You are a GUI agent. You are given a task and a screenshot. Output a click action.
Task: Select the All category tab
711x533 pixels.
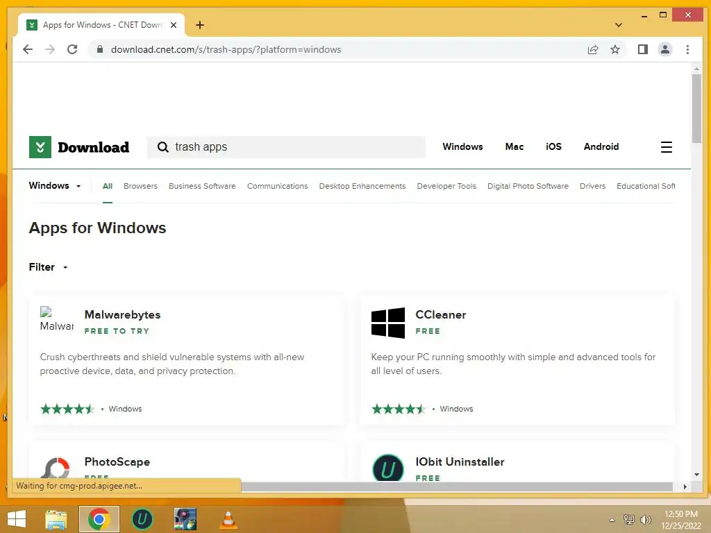tap(108, 186)
